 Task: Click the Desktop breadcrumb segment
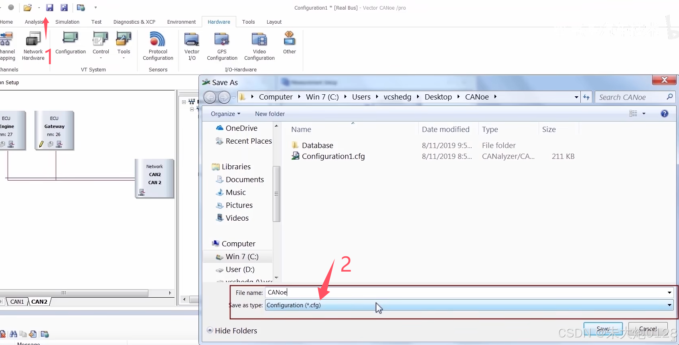tap(438, 97)
